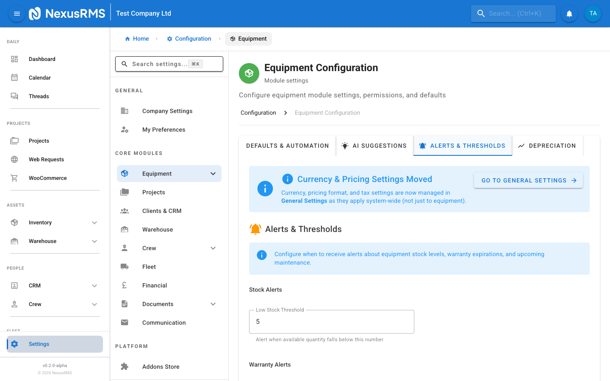The image size is (610, 381).
Task: Select the Threads icon in the sidebar
Action: (x=14, y=96)
